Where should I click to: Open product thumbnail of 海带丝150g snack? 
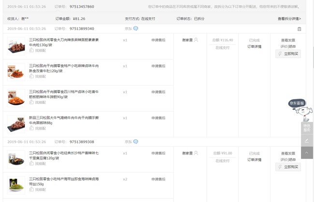click(16, 185)
